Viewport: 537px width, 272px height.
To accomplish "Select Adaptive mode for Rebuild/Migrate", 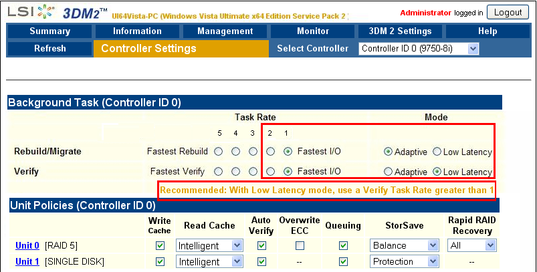I will (x=388, y=152).
